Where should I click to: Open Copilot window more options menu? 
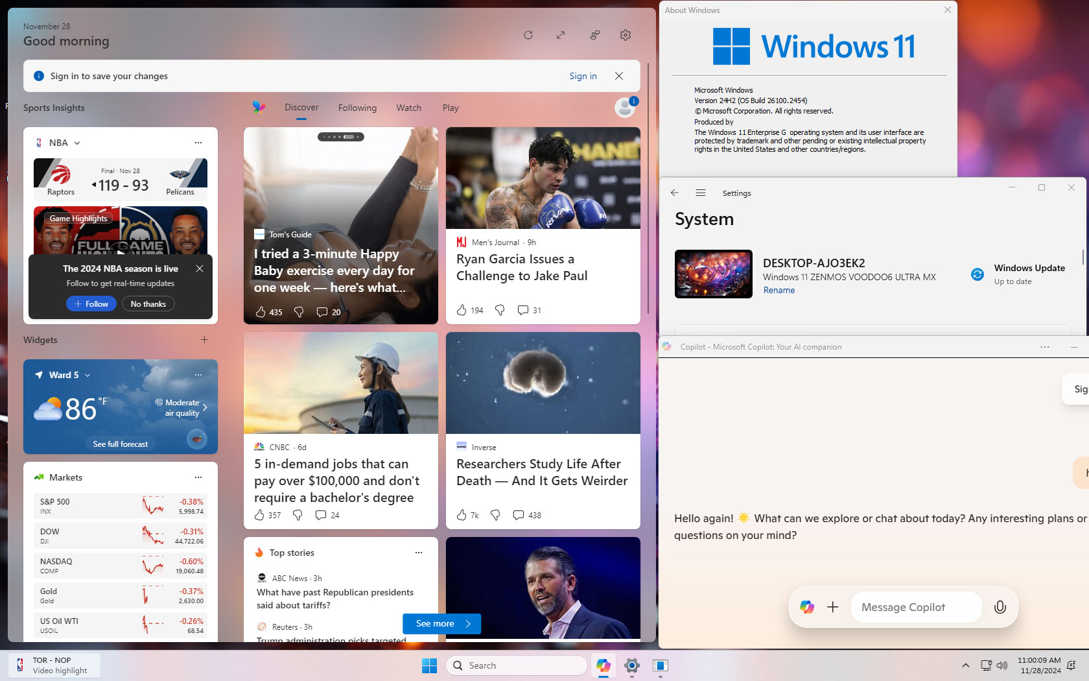point(1045,347)
